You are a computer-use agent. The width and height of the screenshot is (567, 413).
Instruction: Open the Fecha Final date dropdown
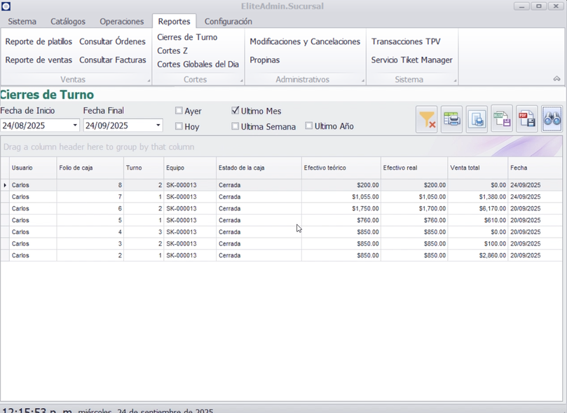[x=158, y=126]
